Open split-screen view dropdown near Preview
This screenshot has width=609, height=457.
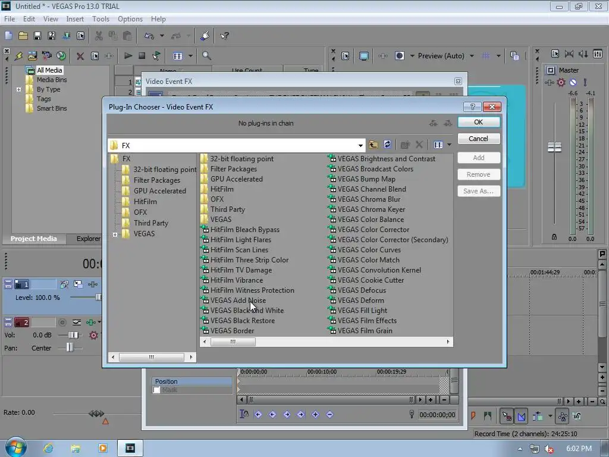click(x=412, y=56)
